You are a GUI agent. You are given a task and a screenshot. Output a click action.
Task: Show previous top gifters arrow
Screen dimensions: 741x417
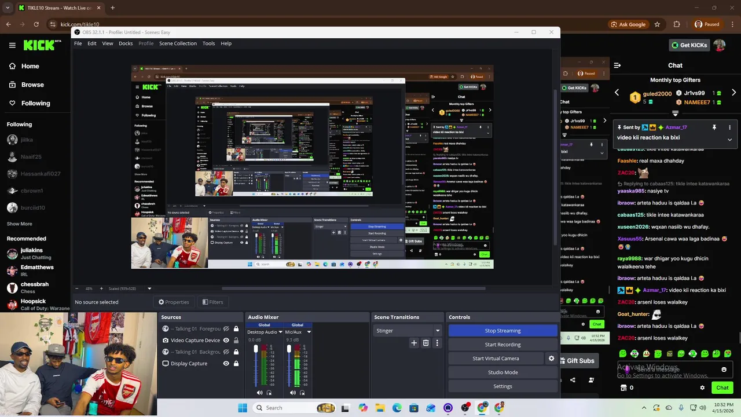coord(617,93)
